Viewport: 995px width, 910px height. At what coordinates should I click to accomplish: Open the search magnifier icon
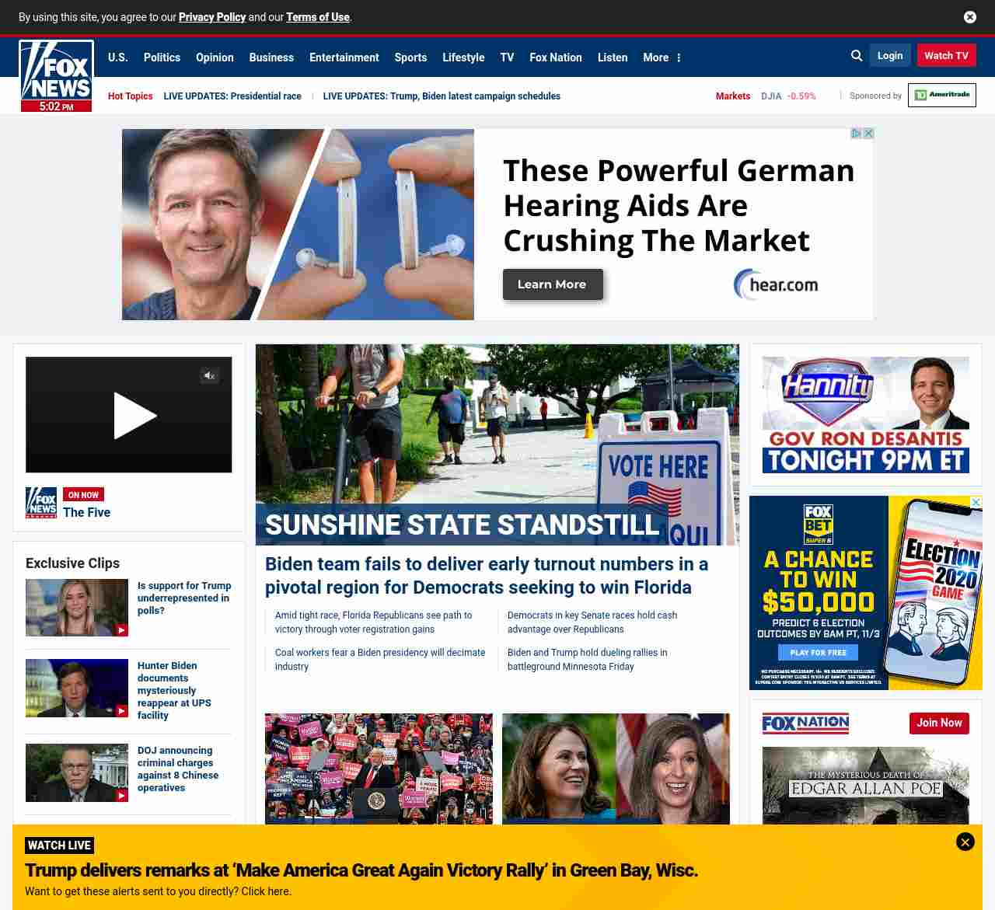tap(857, 56)
